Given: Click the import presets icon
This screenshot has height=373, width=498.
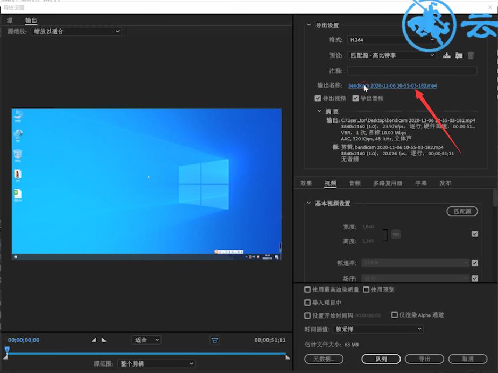Looking at the screenshot, I should (459, 55).
